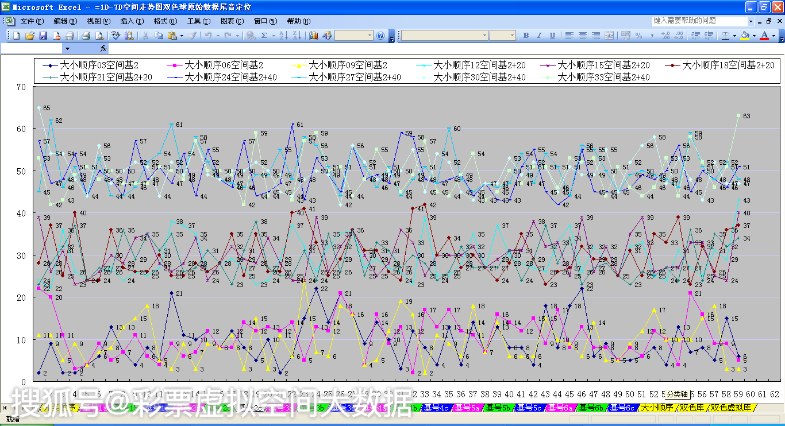Increase the indent level
Image resolution: width=785 pixels, height=426 pixels.
point(709,36)
